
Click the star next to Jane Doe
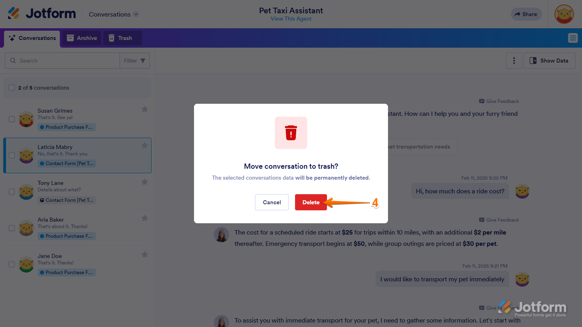pos(145,255)
